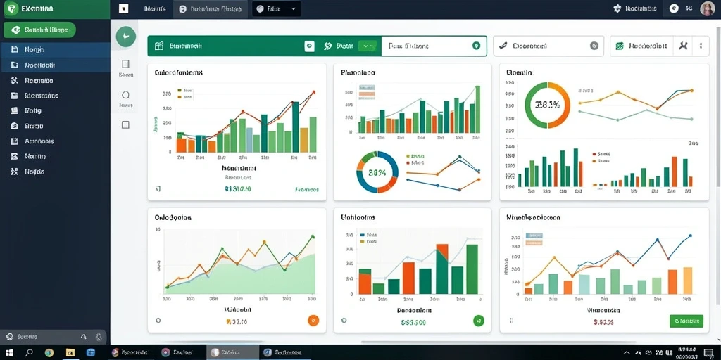Click the grid icon in the green toolbar
The height and width of the screenshot is (360, 721).
point(159,46)
